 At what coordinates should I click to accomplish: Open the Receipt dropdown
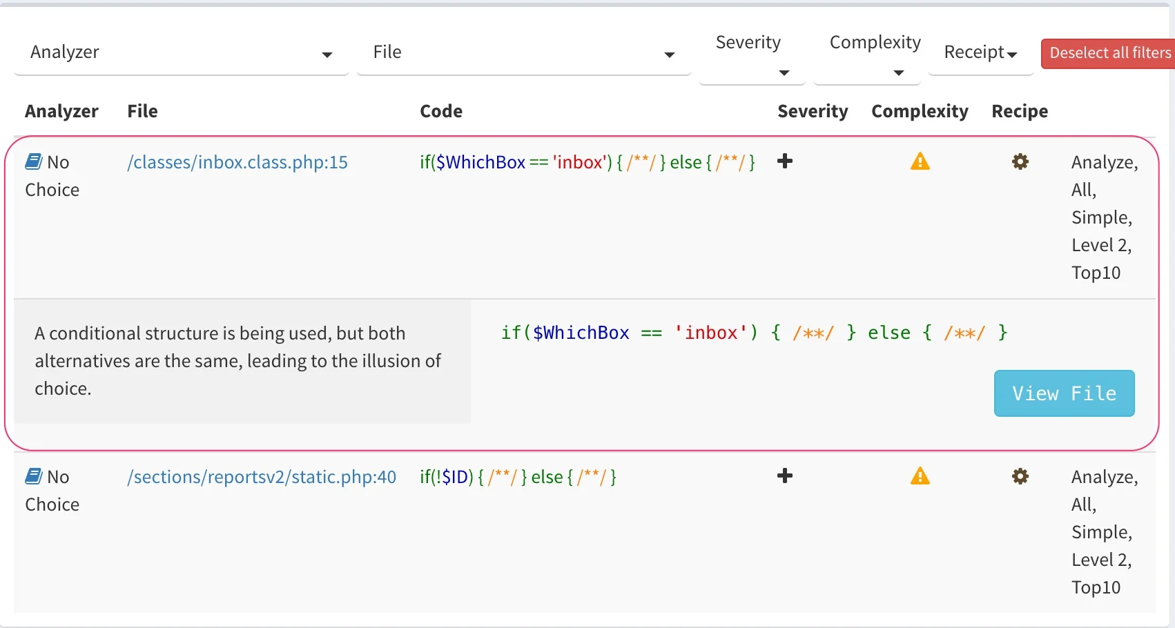[980, 52]
